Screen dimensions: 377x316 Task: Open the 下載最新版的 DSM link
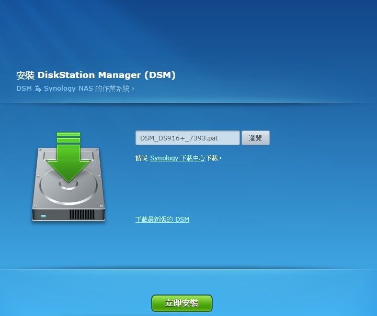coord(162,220)
